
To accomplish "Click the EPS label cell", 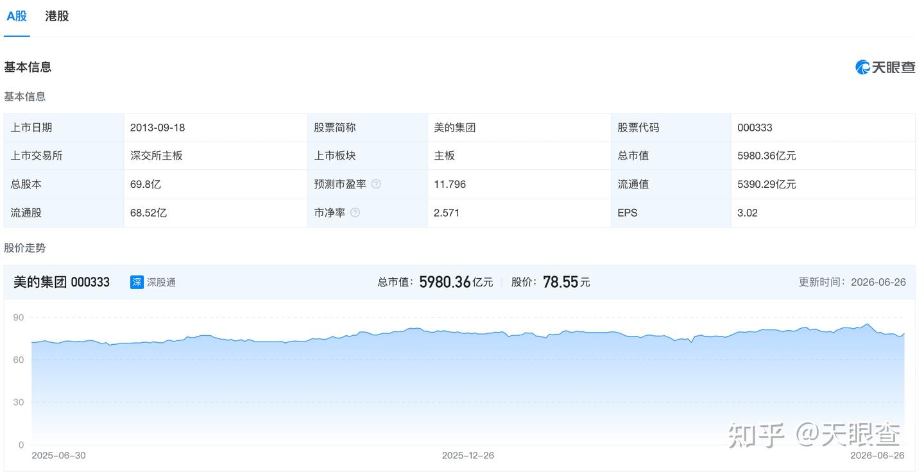I will (x=671, y=213).
